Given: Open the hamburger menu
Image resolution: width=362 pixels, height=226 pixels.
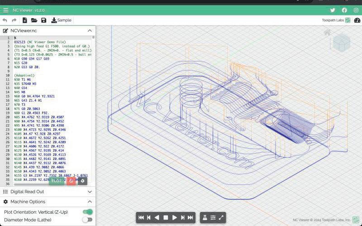Looking at the screenshot, I should [6, 10].
